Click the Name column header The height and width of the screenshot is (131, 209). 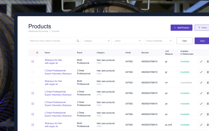coord(47,53)
